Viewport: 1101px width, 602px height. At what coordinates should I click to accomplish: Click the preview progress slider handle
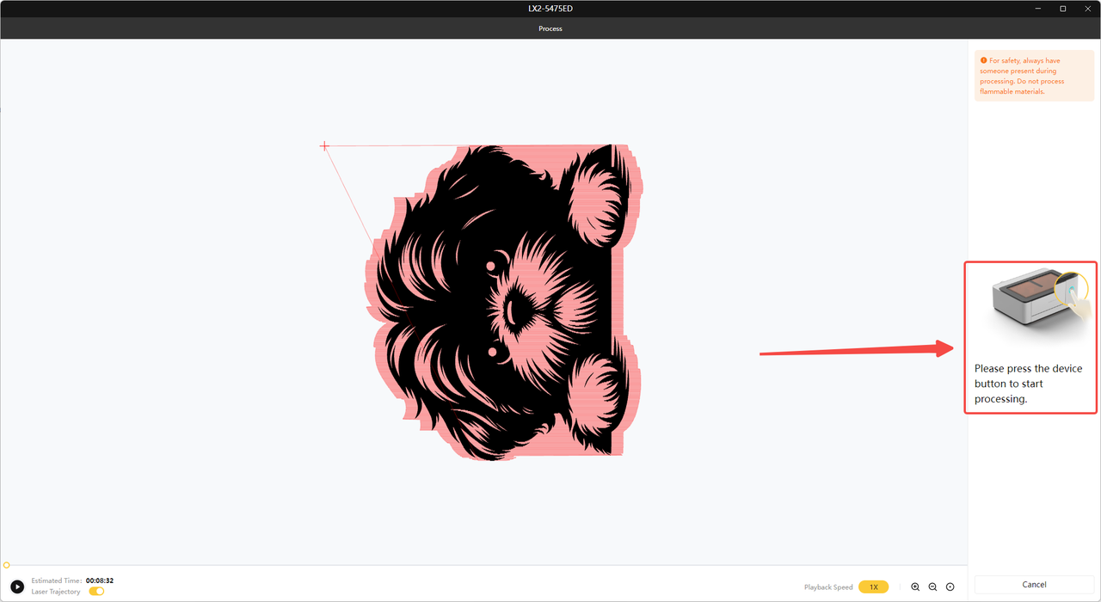(x=7, y=565)
